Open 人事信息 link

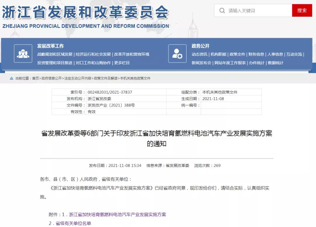[275, 54]
